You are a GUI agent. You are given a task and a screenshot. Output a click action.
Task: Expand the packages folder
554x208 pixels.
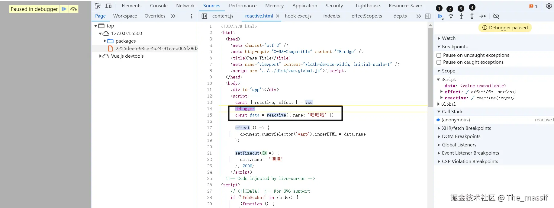(105, 41)
